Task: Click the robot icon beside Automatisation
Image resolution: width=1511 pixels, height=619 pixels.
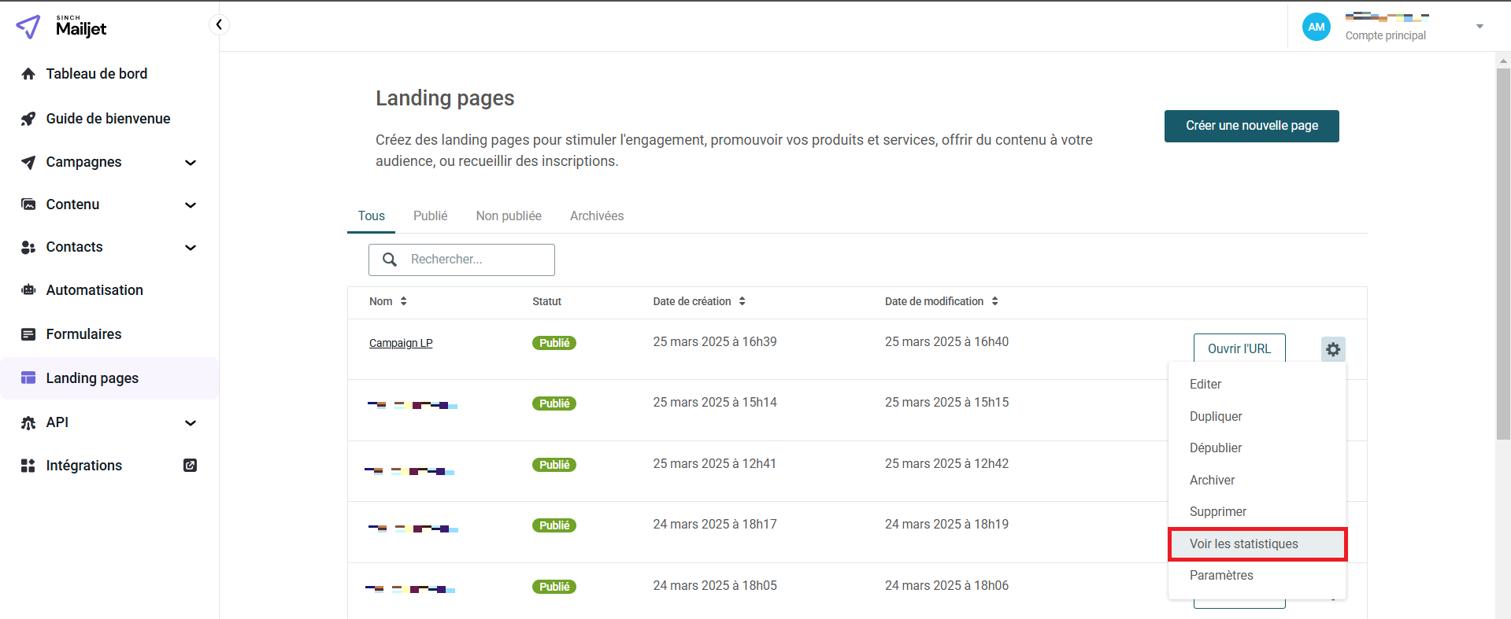Action: [x=28, y=290]
